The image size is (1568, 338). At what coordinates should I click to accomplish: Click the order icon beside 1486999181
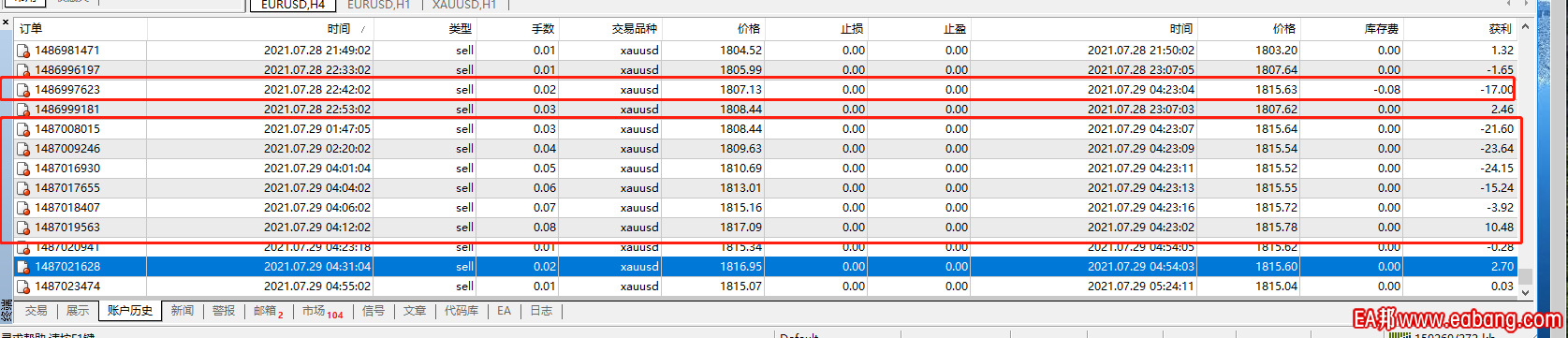pyautogui.click(x=23, y=110)
